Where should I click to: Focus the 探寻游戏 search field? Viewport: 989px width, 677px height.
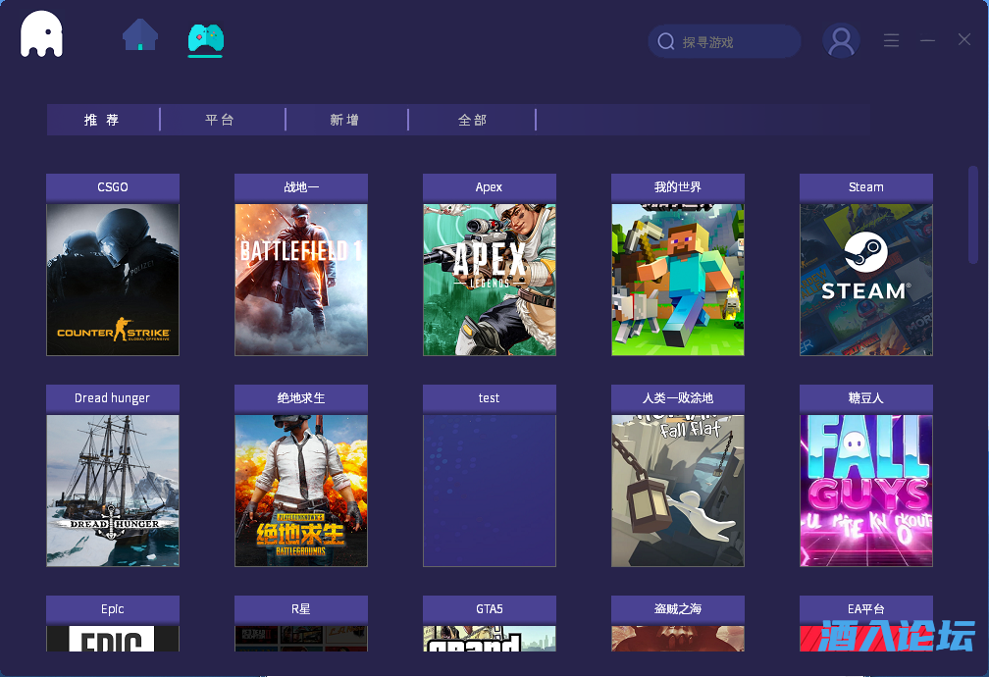coord(724,41)
